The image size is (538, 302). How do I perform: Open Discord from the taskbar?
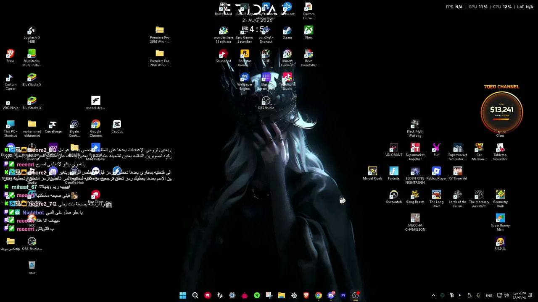click(x=331, y=295)
